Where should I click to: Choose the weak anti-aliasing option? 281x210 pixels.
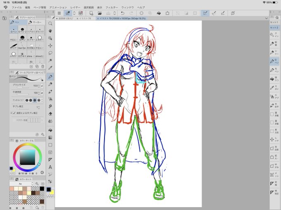[x=31, y=100]
